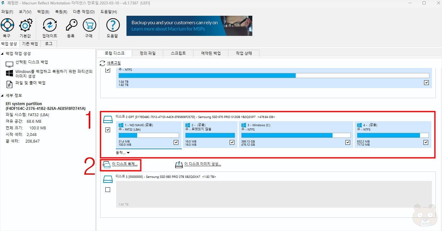Click the 이 디스크 복제... link
Screen dimensions: 442x231
coord(125,164)
